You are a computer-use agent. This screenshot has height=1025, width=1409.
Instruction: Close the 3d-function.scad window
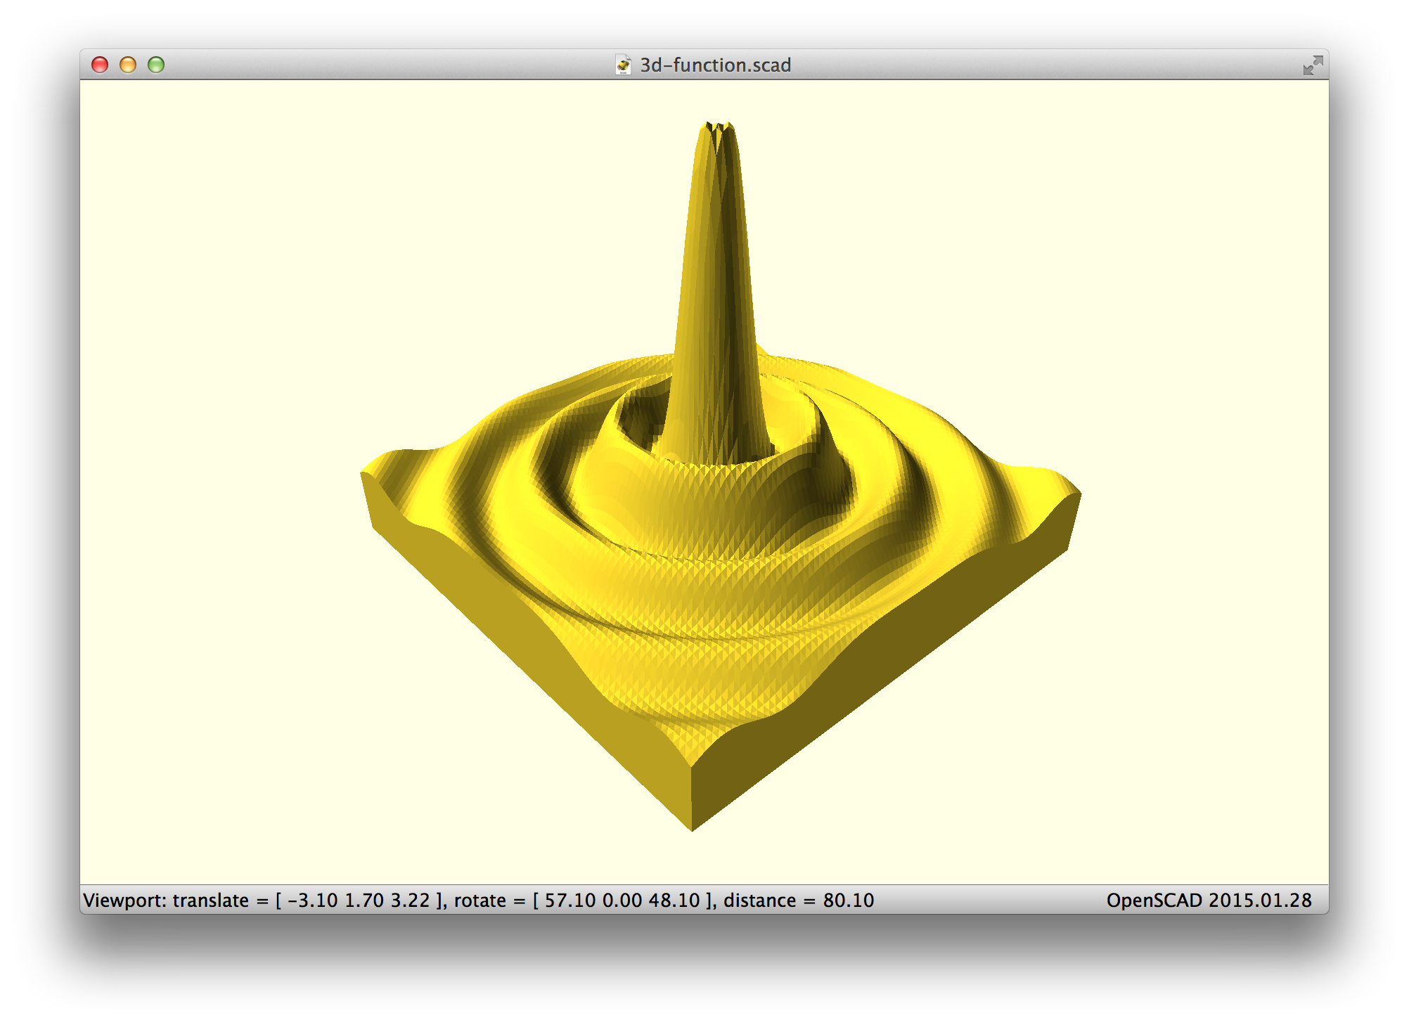tap(100, 65)
